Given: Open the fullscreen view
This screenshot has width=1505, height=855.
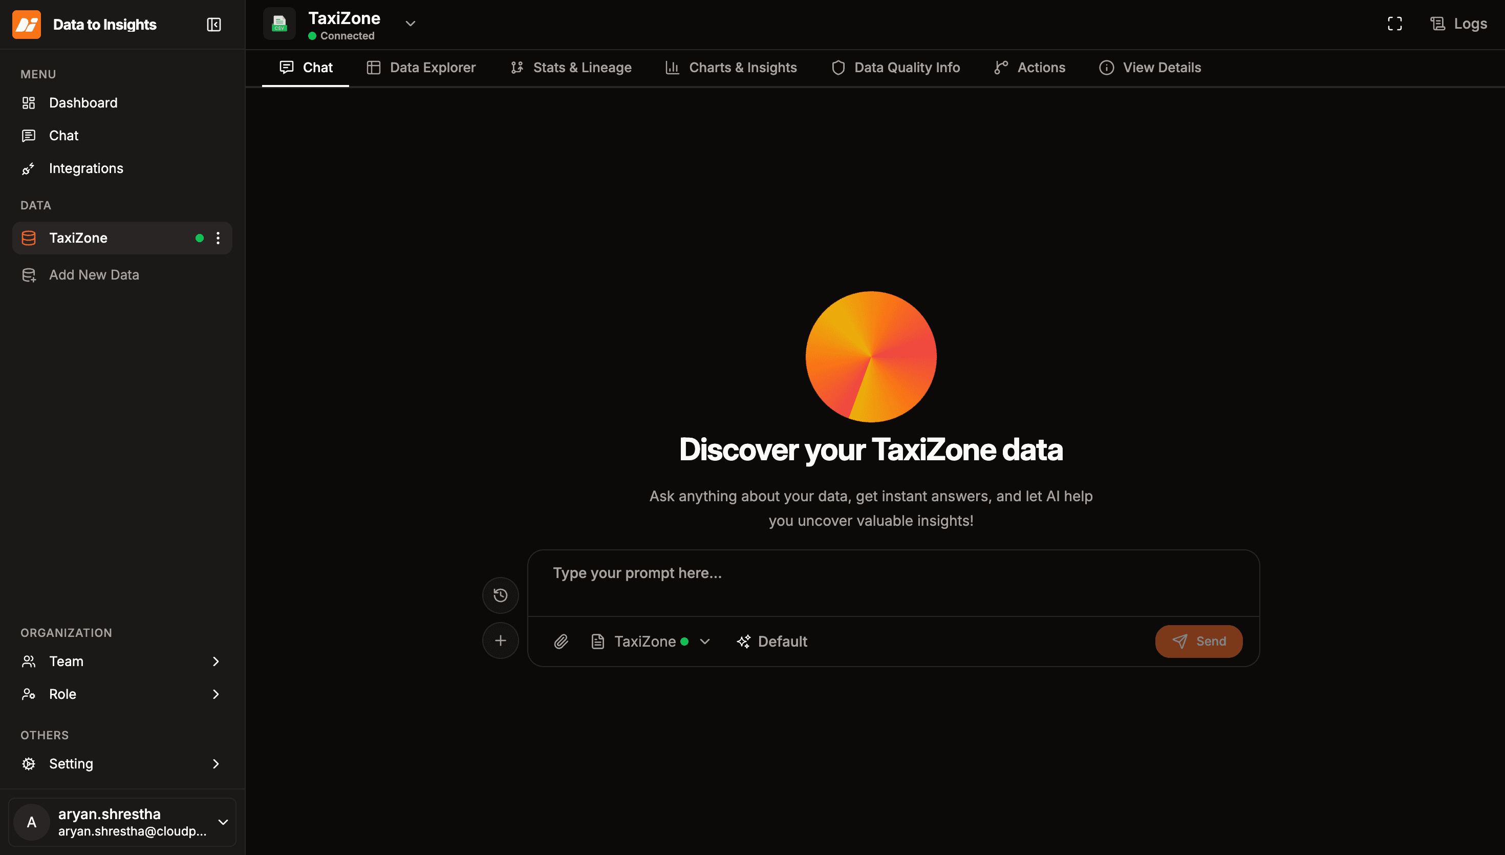Looking at the screenshot, I should coord(1394,24).
